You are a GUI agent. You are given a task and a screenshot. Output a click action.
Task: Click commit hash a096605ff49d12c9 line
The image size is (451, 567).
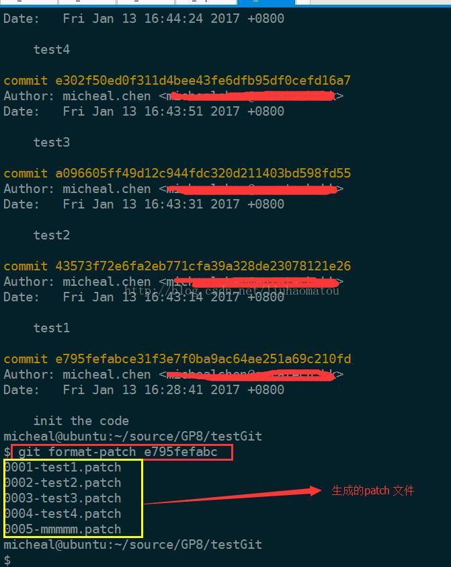177,174
